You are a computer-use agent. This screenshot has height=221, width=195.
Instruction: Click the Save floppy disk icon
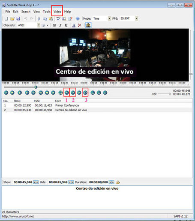pyautogui.click(x=18, y=18)
